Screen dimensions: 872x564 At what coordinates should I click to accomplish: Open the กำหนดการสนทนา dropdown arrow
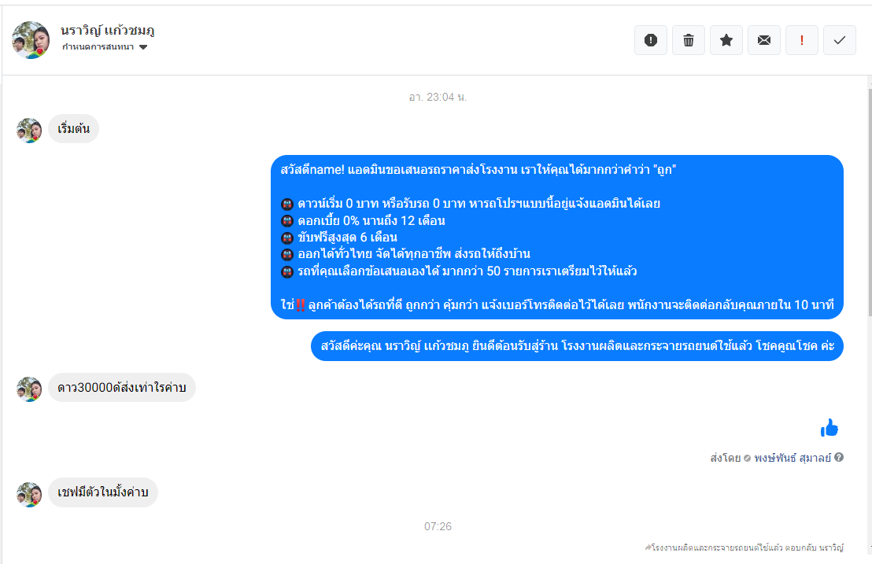pos(143,47)
